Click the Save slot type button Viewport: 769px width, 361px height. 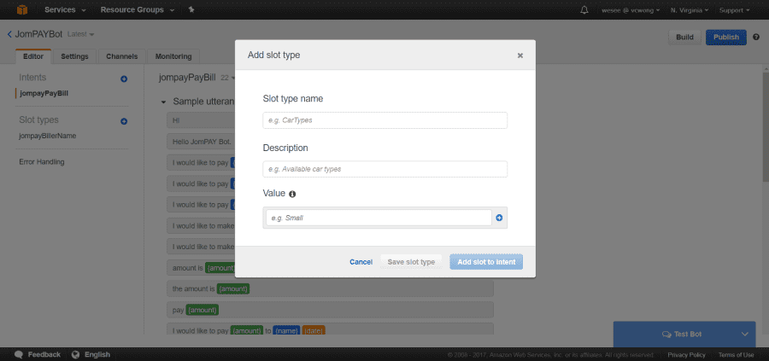coord(411,262)
